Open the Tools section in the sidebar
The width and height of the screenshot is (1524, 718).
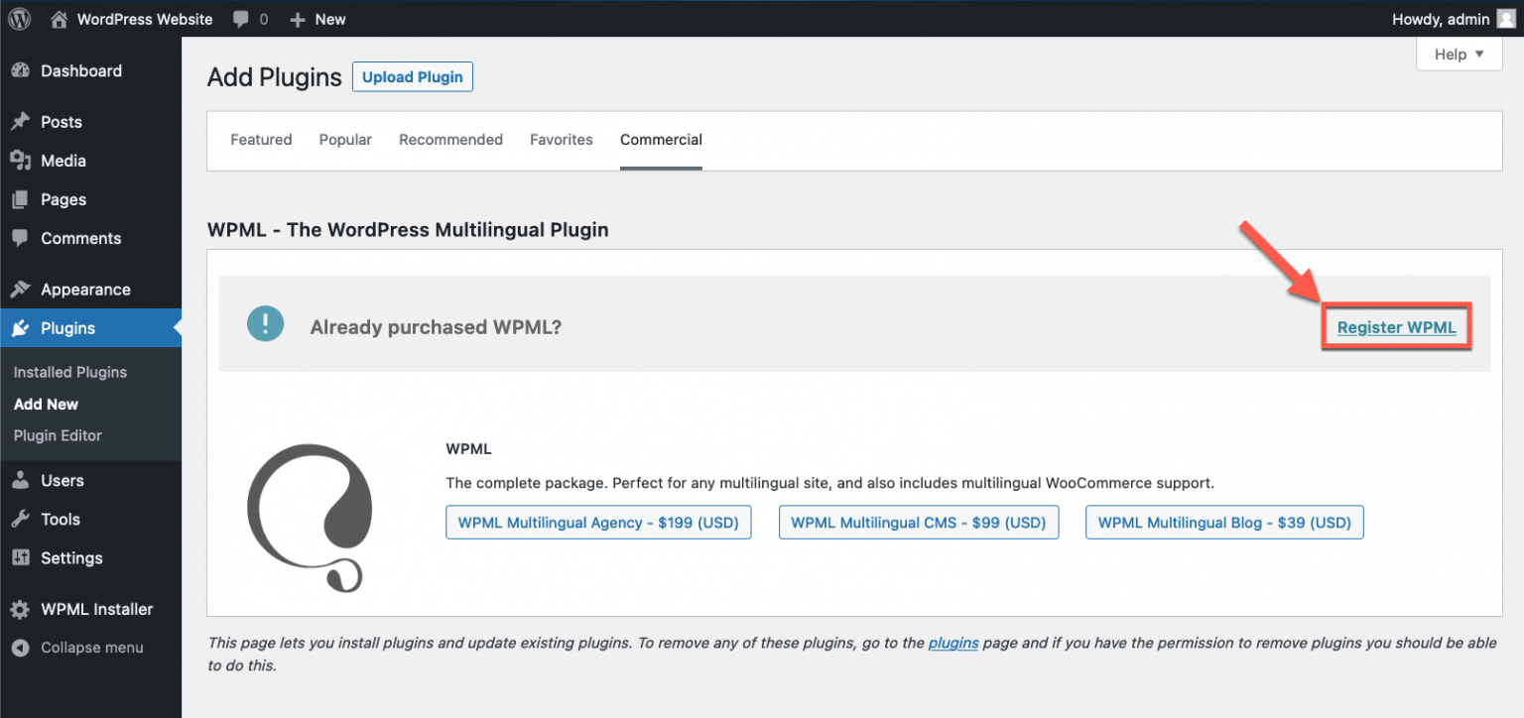60,519
